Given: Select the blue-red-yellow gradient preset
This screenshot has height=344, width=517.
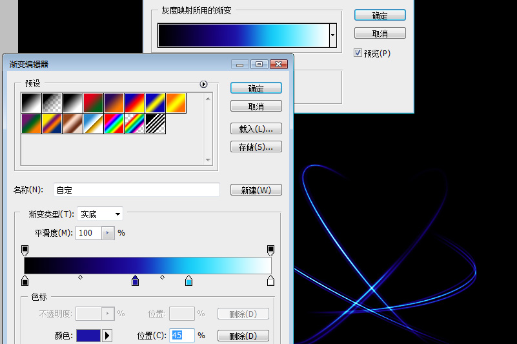Looking at the screenshot, I should click(134, 103).
